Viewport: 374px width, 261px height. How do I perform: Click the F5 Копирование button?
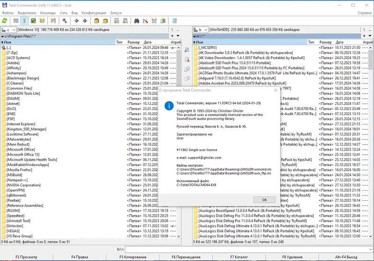(133, 257)
